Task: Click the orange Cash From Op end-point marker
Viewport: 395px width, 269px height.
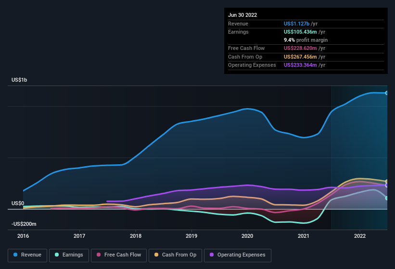Action: click(387, 182)
